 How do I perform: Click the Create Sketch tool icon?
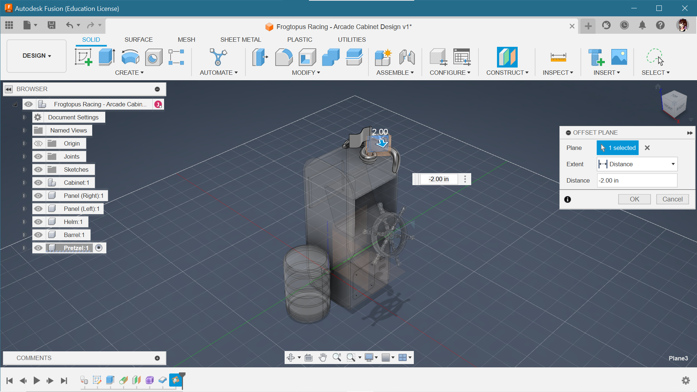[83, 57]
